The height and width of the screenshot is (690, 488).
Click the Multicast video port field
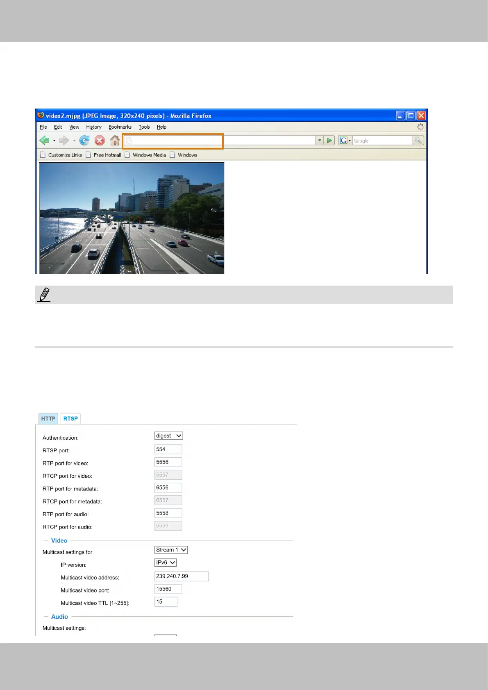pos(168,589)
